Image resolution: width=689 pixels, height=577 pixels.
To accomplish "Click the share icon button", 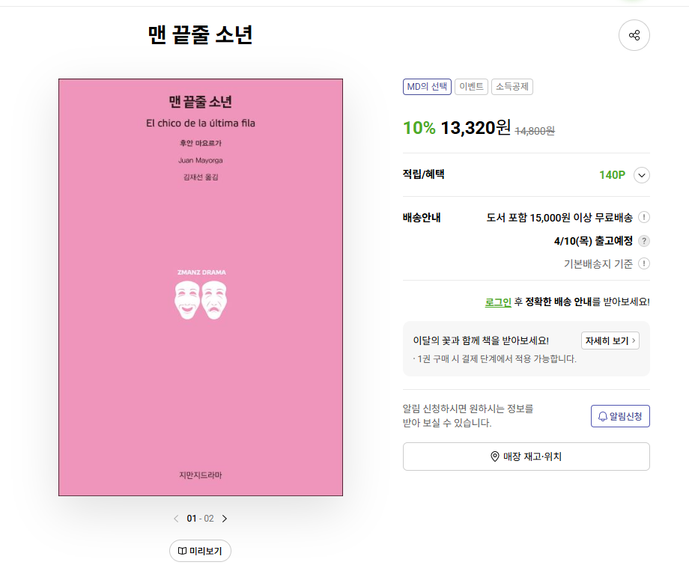I will click(634, 35).
